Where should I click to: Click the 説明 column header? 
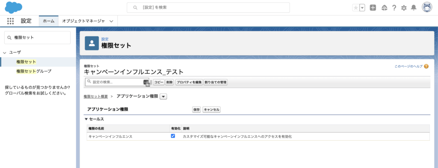point(186,129)
